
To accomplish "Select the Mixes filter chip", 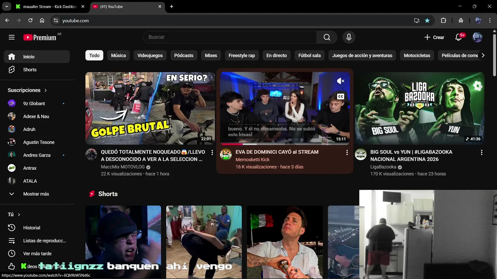I will pos(211,55).
